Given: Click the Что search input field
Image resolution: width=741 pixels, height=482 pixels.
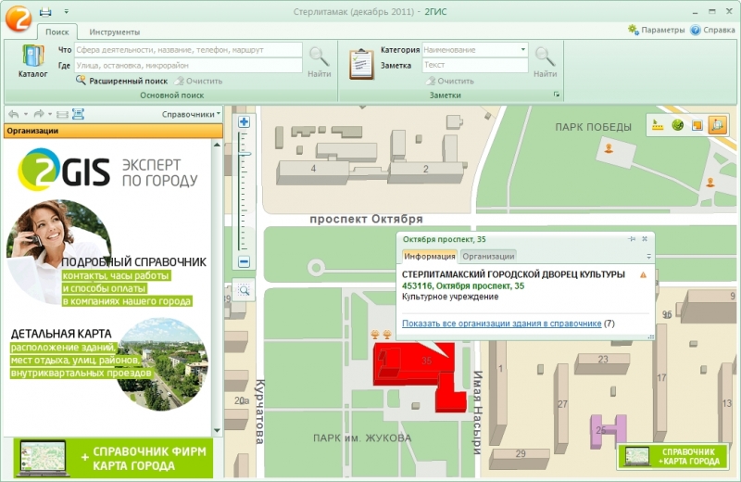Looking at the screenshot, I should [188, 50].
